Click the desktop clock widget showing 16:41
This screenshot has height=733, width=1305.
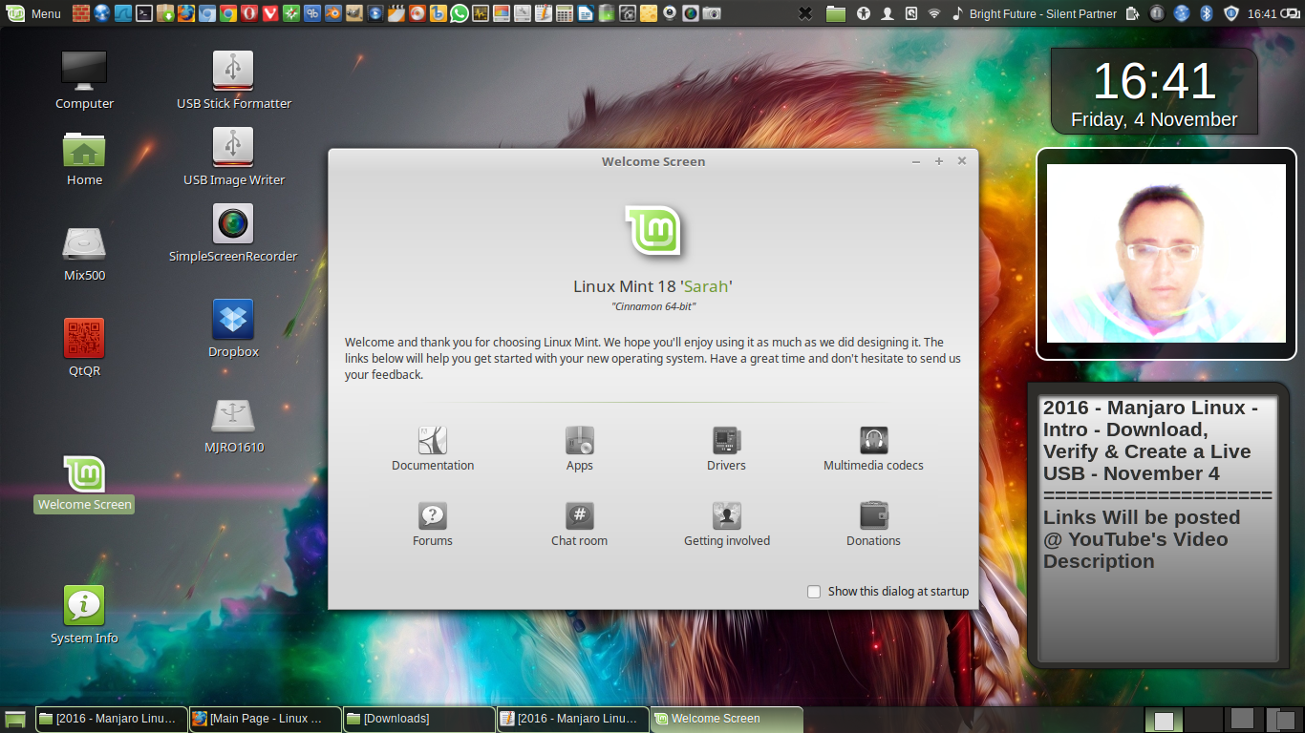pos(1154,94)
